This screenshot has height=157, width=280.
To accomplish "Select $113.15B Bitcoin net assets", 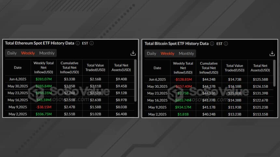I will pos(260,114).
